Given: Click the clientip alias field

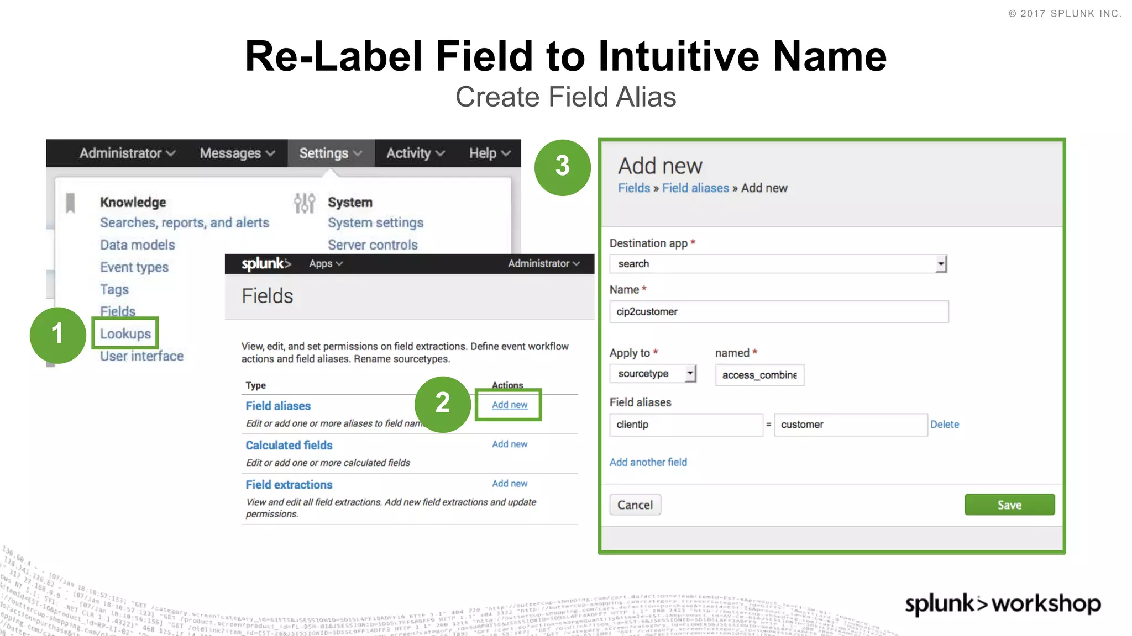Looking at the screenshot, I should tap(686, 425).
